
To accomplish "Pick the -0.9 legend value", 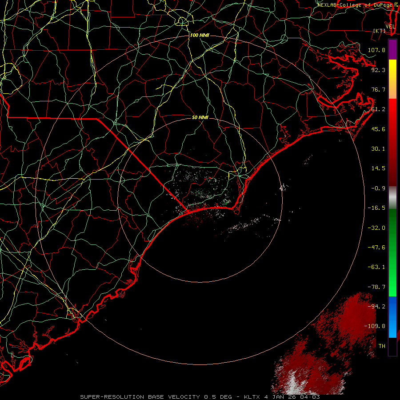I will (x=378, y=188).
